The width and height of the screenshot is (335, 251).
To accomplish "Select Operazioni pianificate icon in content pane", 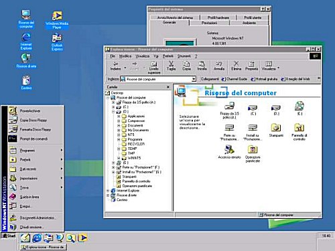I will point(253,154).
